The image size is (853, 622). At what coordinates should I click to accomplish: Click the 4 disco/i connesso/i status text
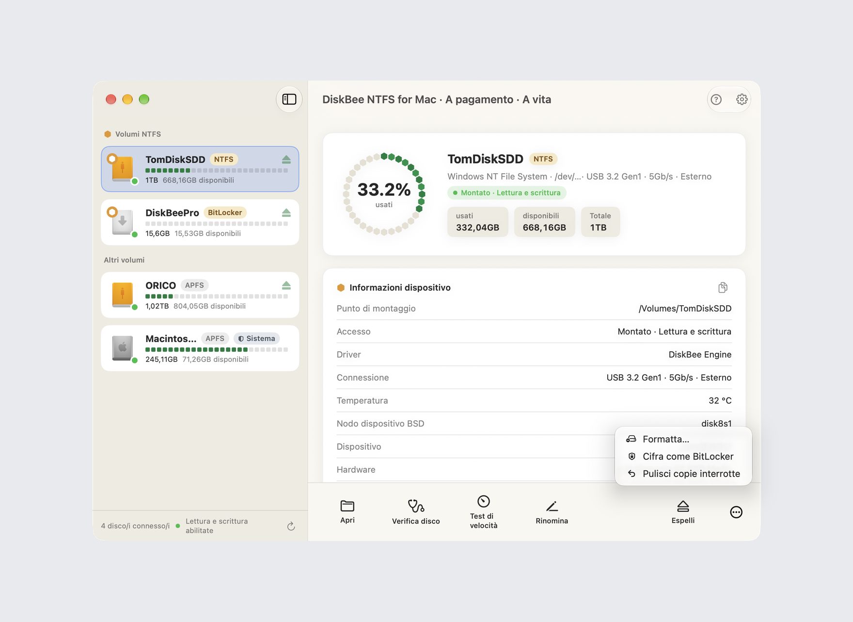coord(135,526)
